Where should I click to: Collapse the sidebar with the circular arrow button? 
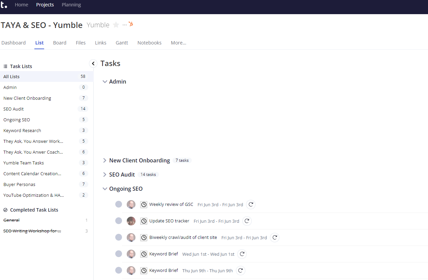click(93, 63)
